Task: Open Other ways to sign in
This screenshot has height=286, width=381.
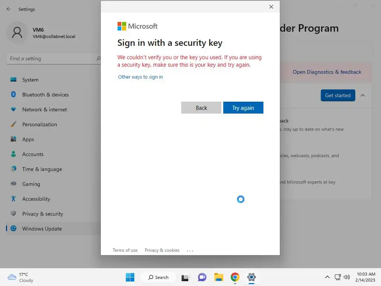Action: tap(140, 77)
